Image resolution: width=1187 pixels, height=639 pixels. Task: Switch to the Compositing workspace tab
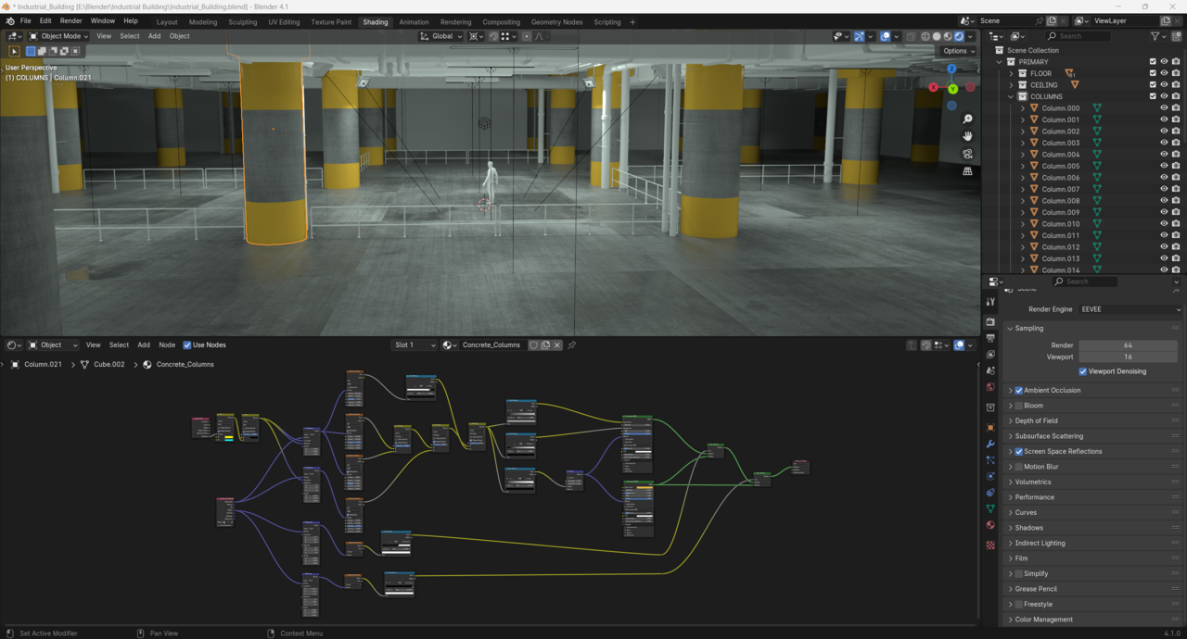(x=501, y=22)
